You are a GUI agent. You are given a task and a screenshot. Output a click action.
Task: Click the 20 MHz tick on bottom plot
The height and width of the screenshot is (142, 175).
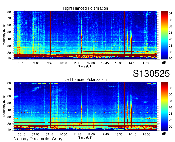pyautogui.click(x=9, y=124)
